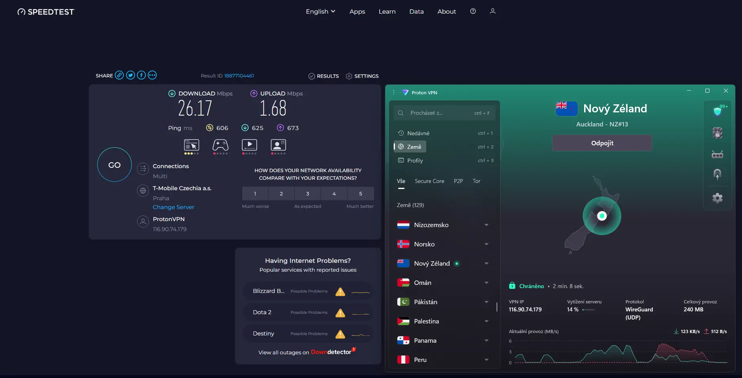
Task: Select the video streaming rating icon
Action: (x=249, y=146)
